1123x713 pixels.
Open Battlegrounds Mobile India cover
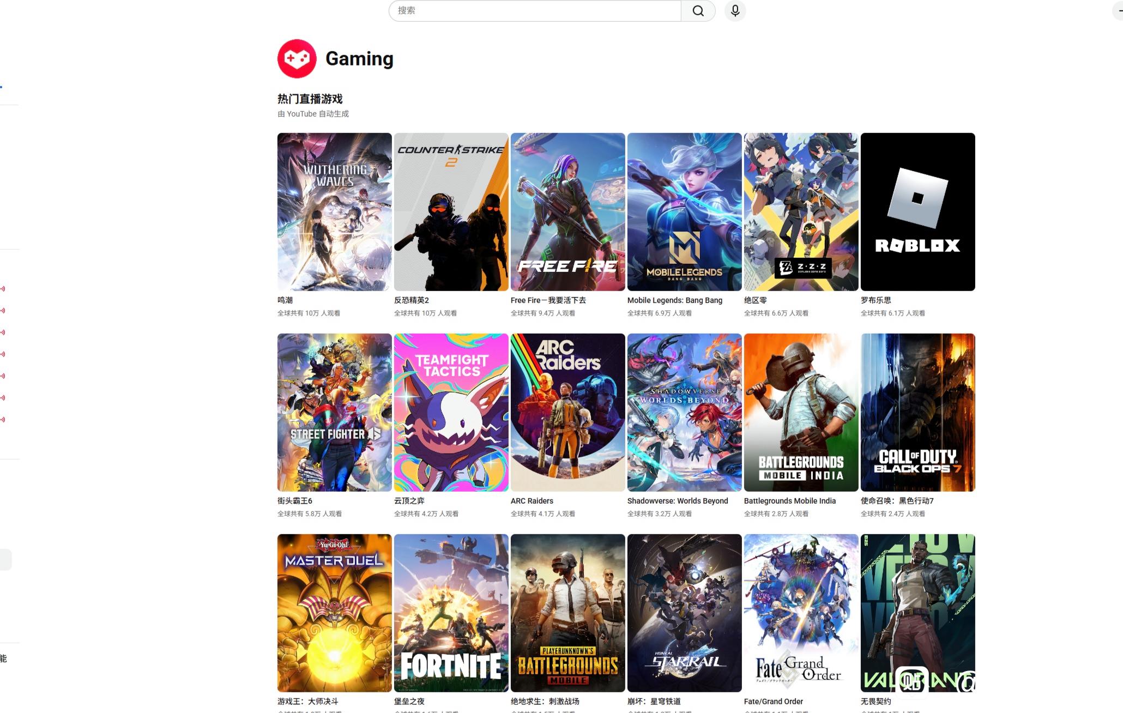click(801, 412)
